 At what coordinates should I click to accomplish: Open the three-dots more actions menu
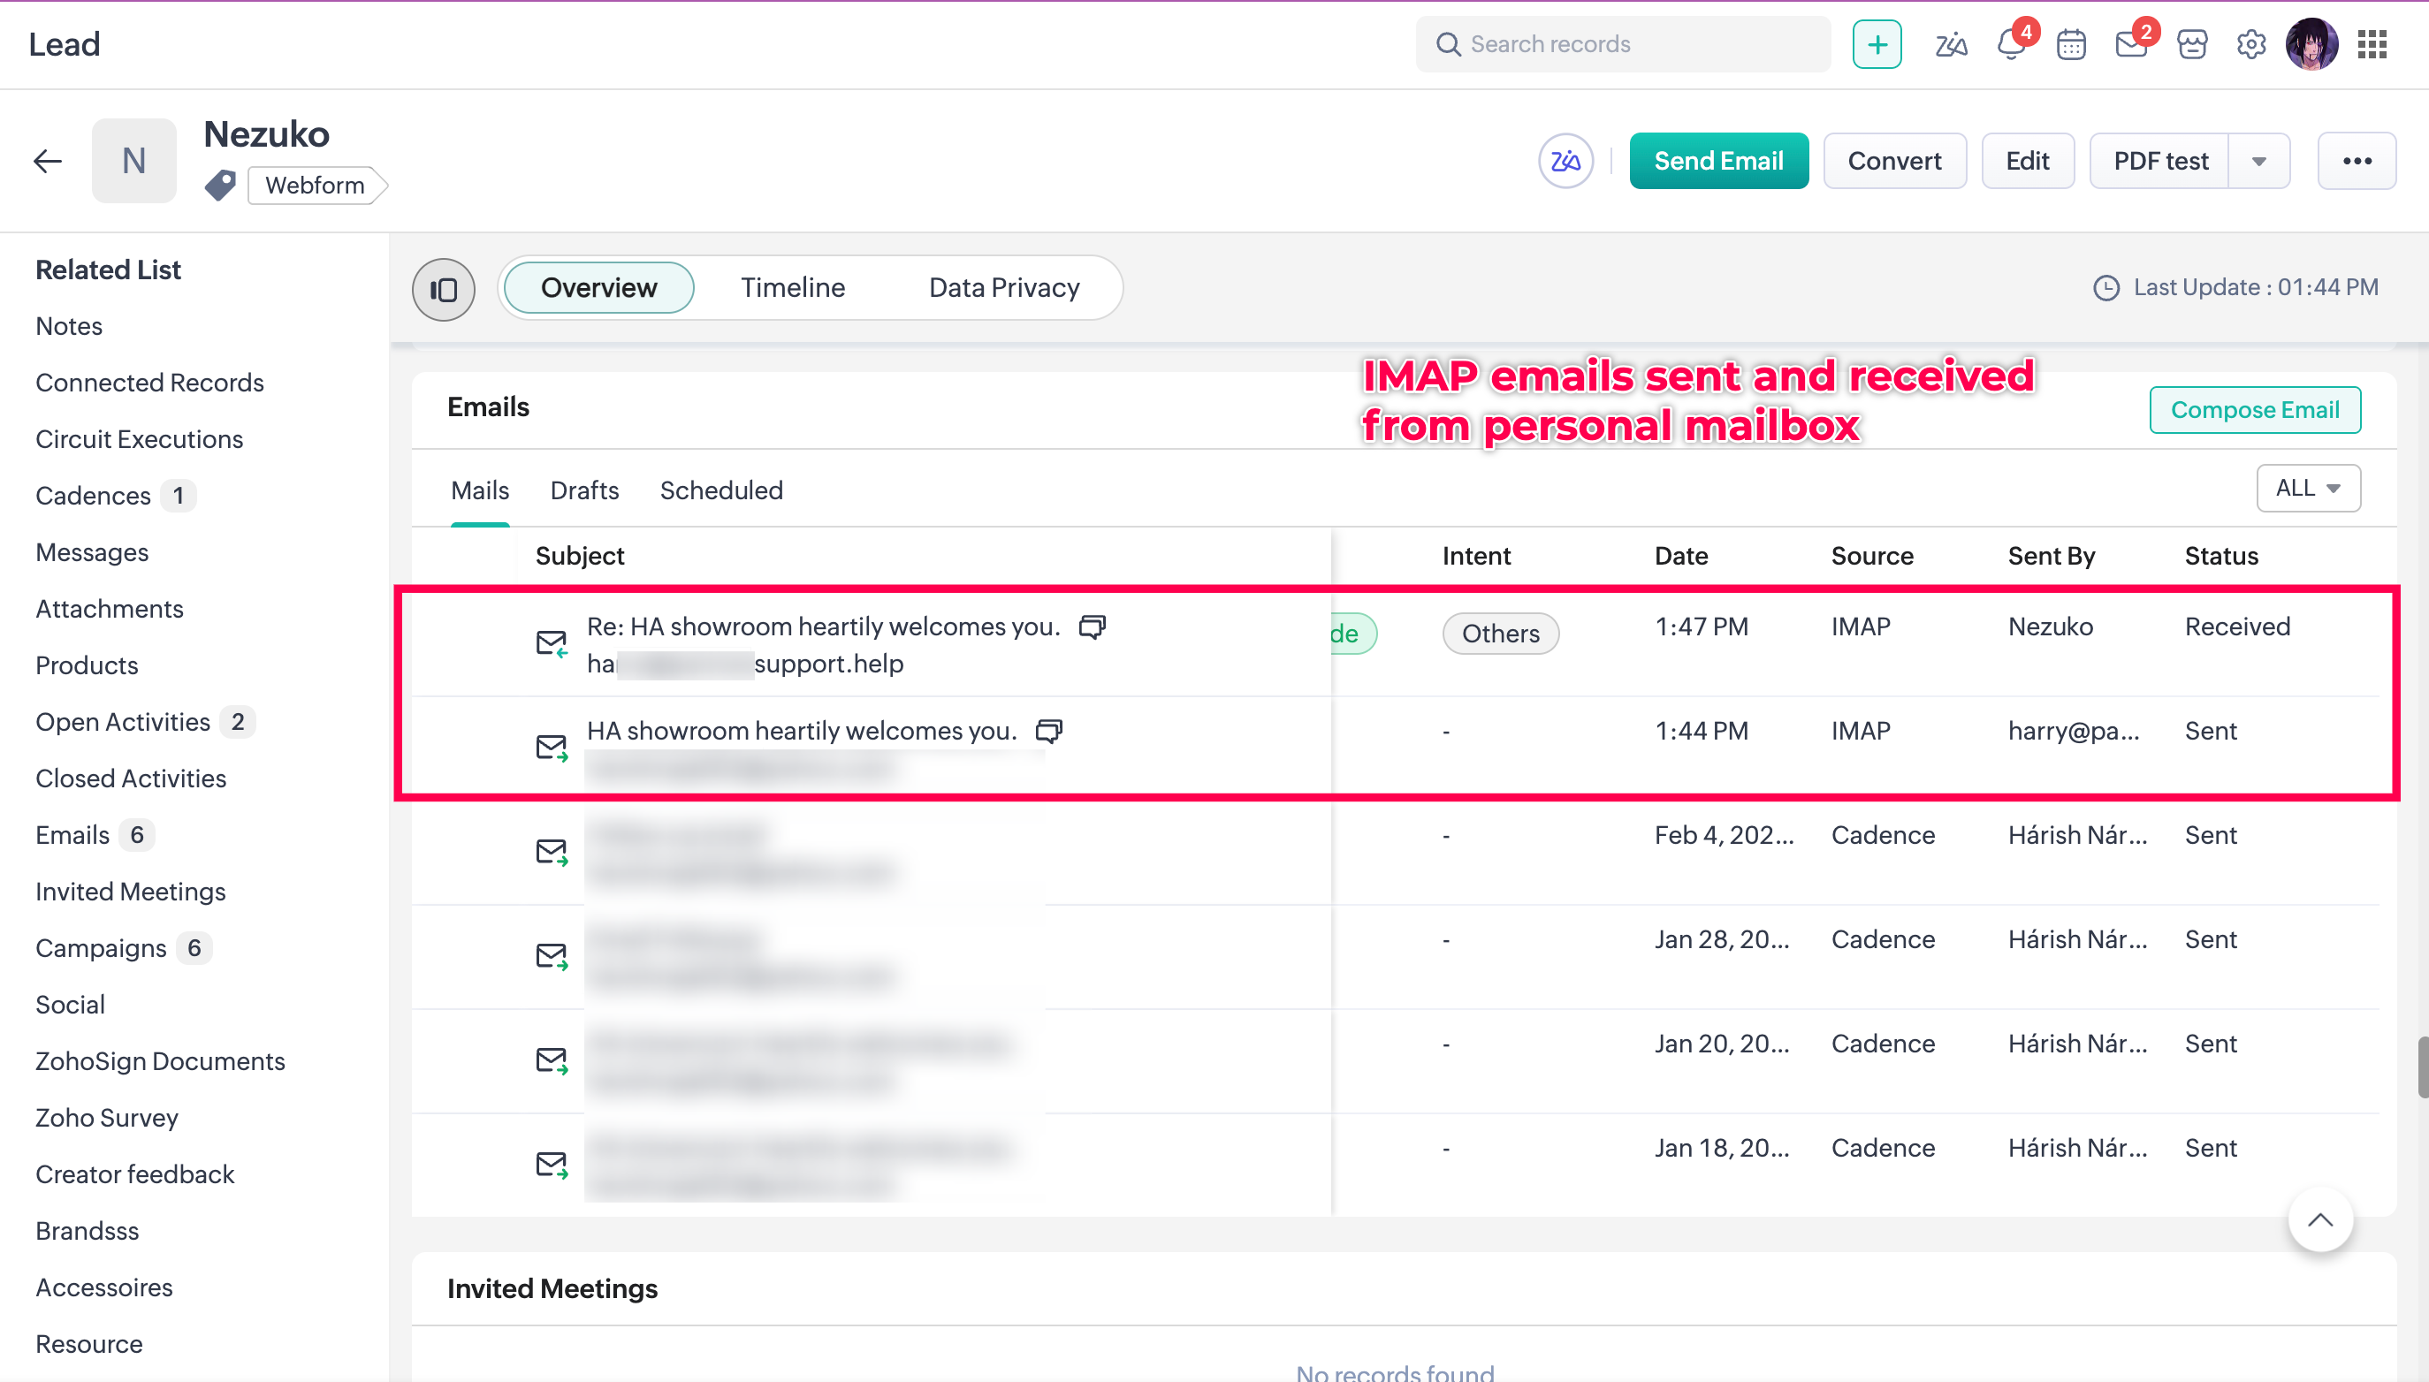click(2357, 162)
